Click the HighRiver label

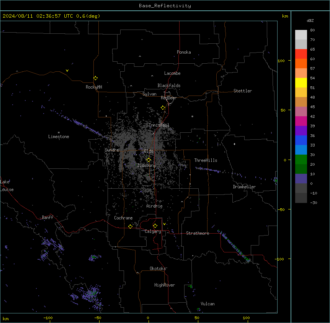click(x=165, y=285)
